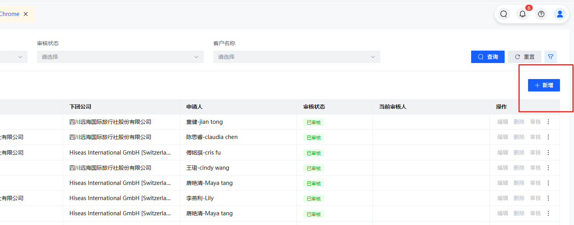
Task: Click 已审核 status tag for 童健-jian tong
Action: click(x=314, y=122)
